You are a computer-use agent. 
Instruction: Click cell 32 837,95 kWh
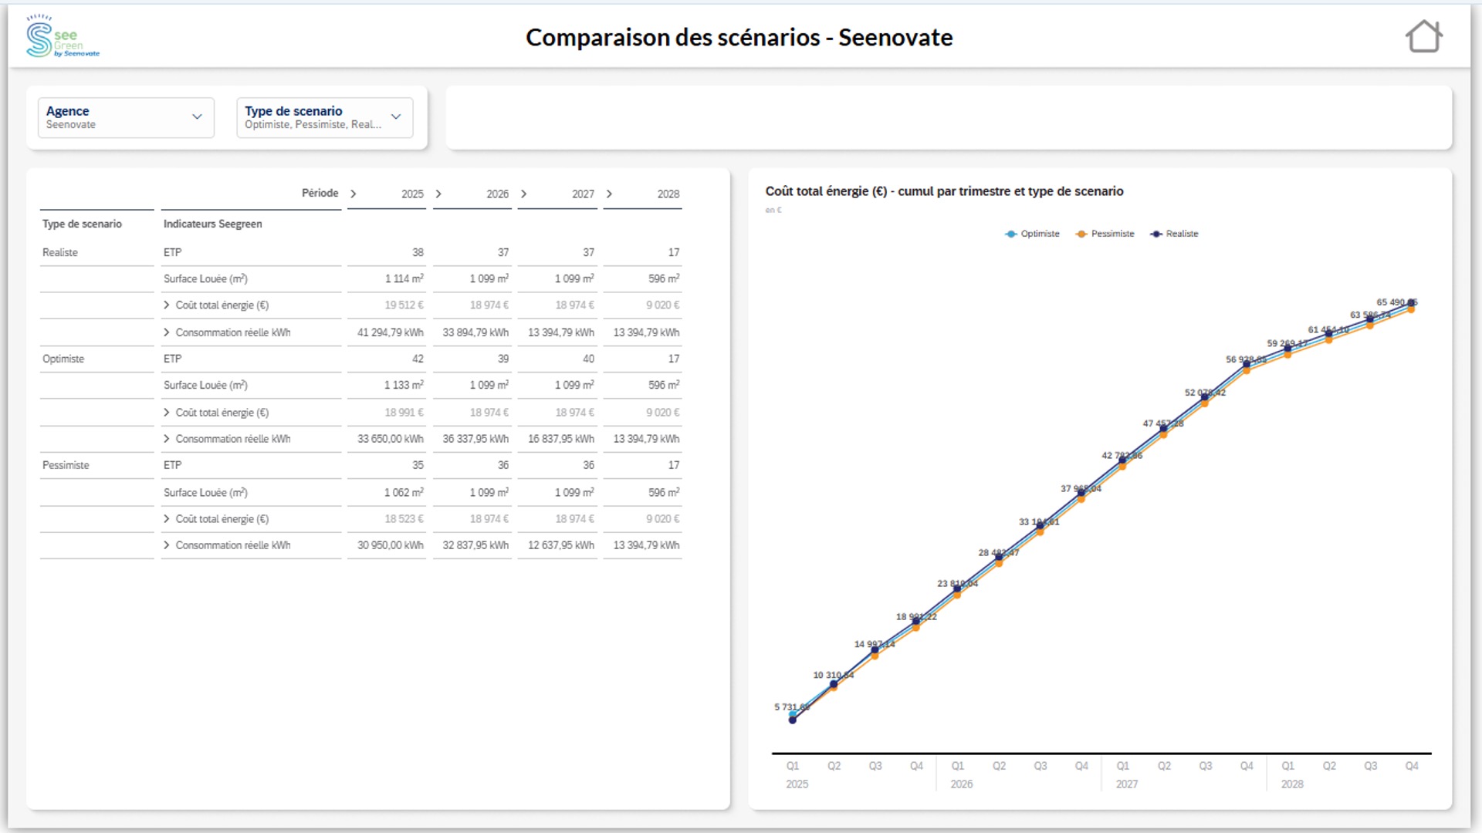click(475, 545)
